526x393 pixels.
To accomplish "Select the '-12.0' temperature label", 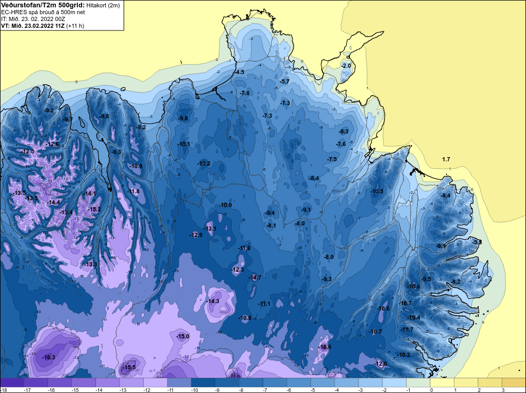I will pos(380,364).
